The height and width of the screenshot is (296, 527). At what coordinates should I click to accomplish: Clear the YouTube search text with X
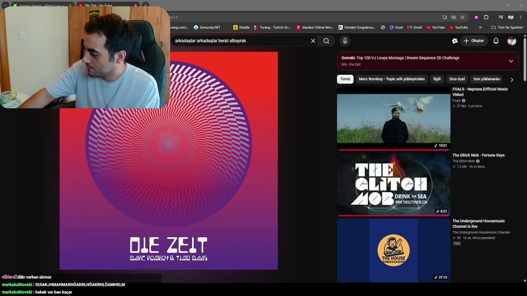click(313, 41)
